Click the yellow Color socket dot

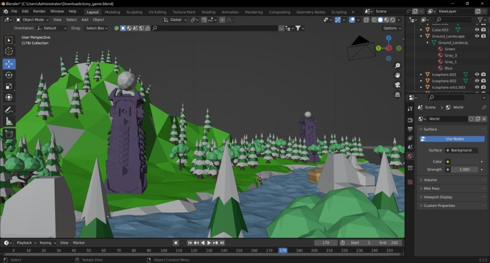point(447,162)
